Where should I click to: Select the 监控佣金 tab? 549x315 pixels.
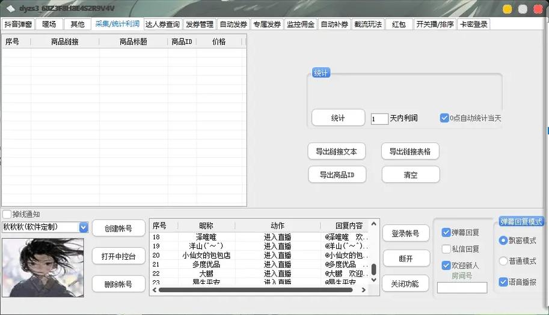pyautogui.click(x=301, y=24)
